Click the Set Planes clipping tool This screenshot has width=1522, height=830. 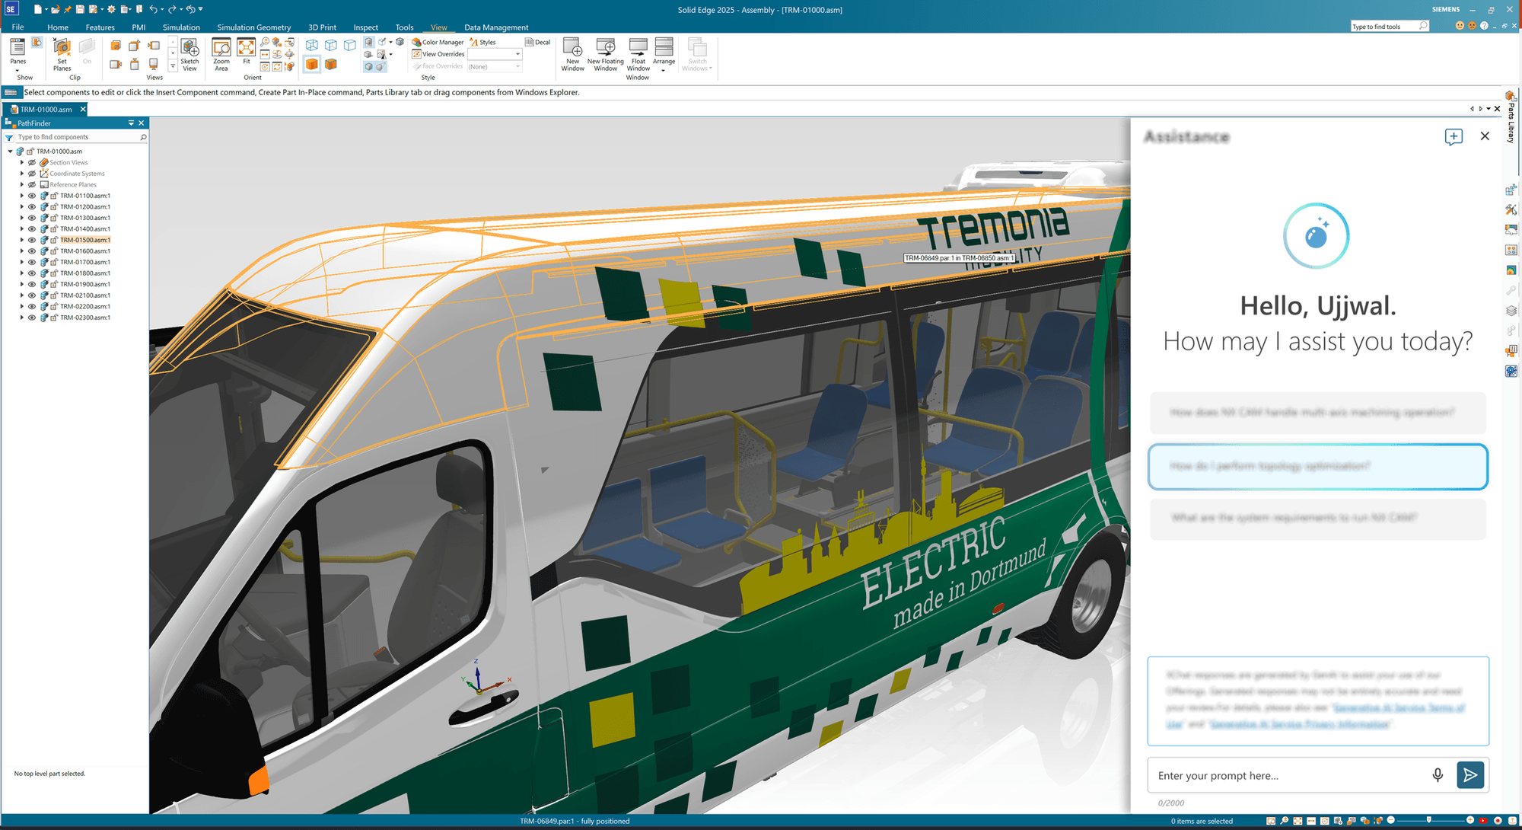[61, 55]
